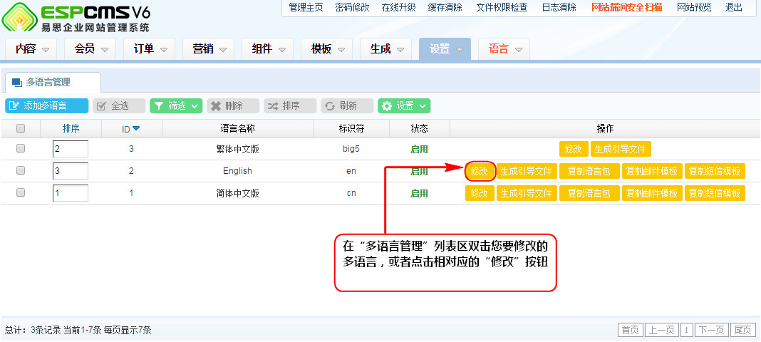The image size is (761, 342).
Task: Open 网站漏洞安全扫描 link
Action: click(x=627, y=7)
